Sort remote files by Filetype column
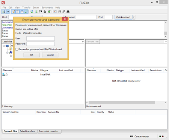This screenshot has height=140, width=169. tap(119, 71)
